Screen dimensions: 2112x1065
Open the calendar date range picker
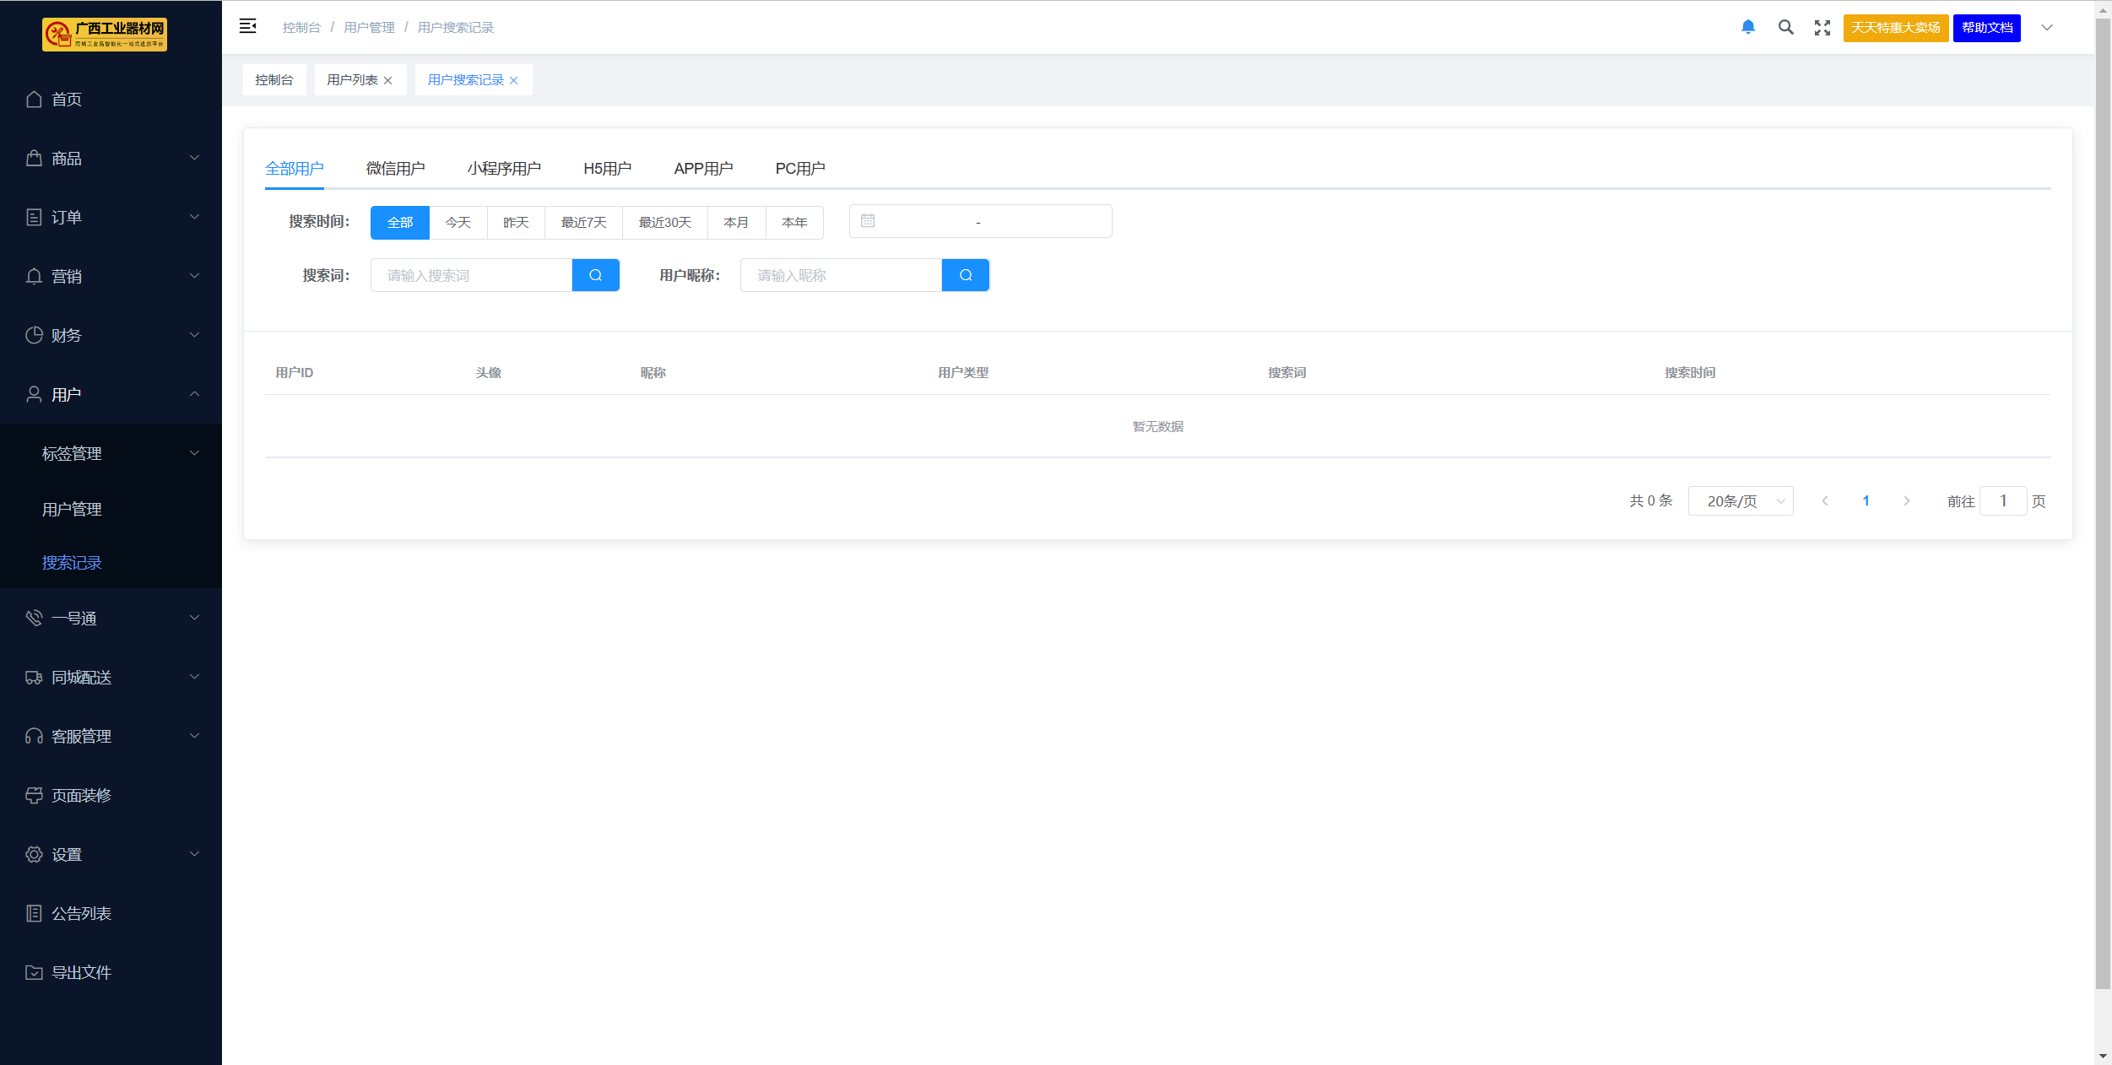click(x=979, y=221)
